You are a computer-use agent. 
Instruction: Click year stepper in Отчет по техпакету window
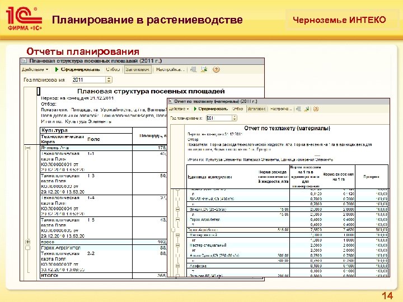click(x=235, y=118)
